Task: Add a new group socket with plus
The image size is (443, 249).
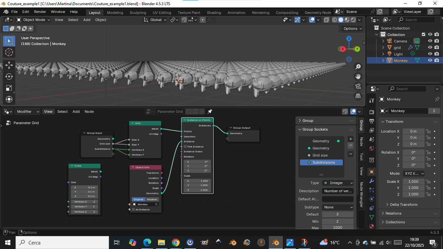Action: click(x=350, y=139)
